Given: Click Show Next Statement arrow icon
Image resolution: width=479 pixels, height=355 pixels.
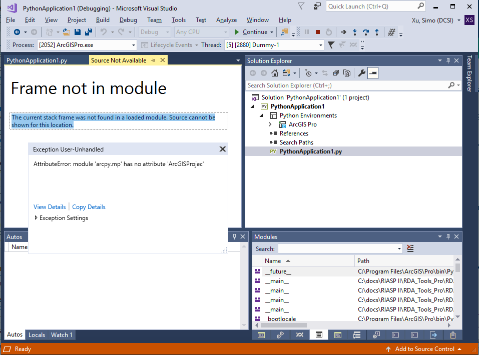Looking at the screenshot, I should point(344,32).
